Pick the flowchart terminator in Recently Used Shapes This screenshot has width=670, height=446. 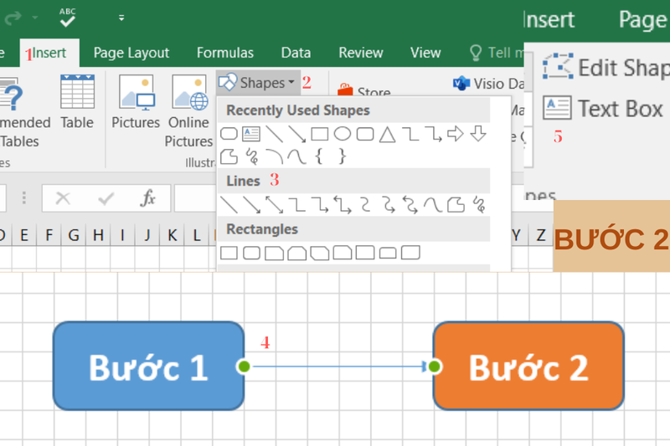229,134
